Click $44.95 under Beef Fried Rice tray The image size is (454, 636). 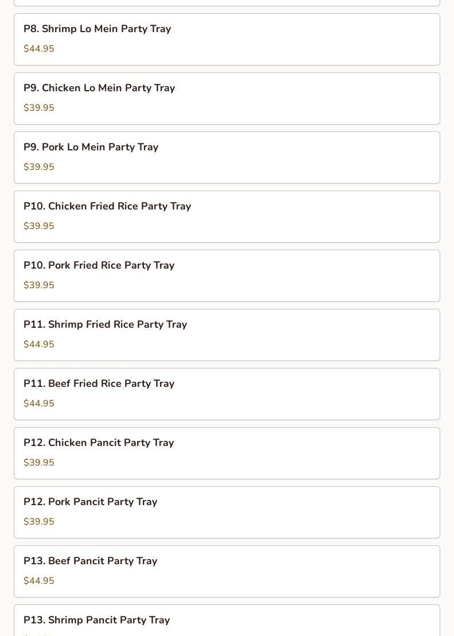[39, 404]
